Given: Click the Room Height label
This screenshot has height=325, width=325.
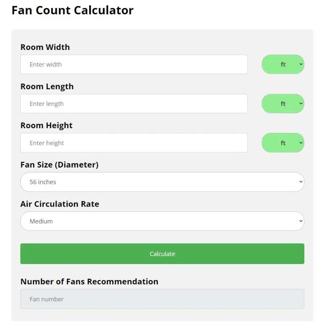Looking at the screenshot, I should tap(47, 126).
